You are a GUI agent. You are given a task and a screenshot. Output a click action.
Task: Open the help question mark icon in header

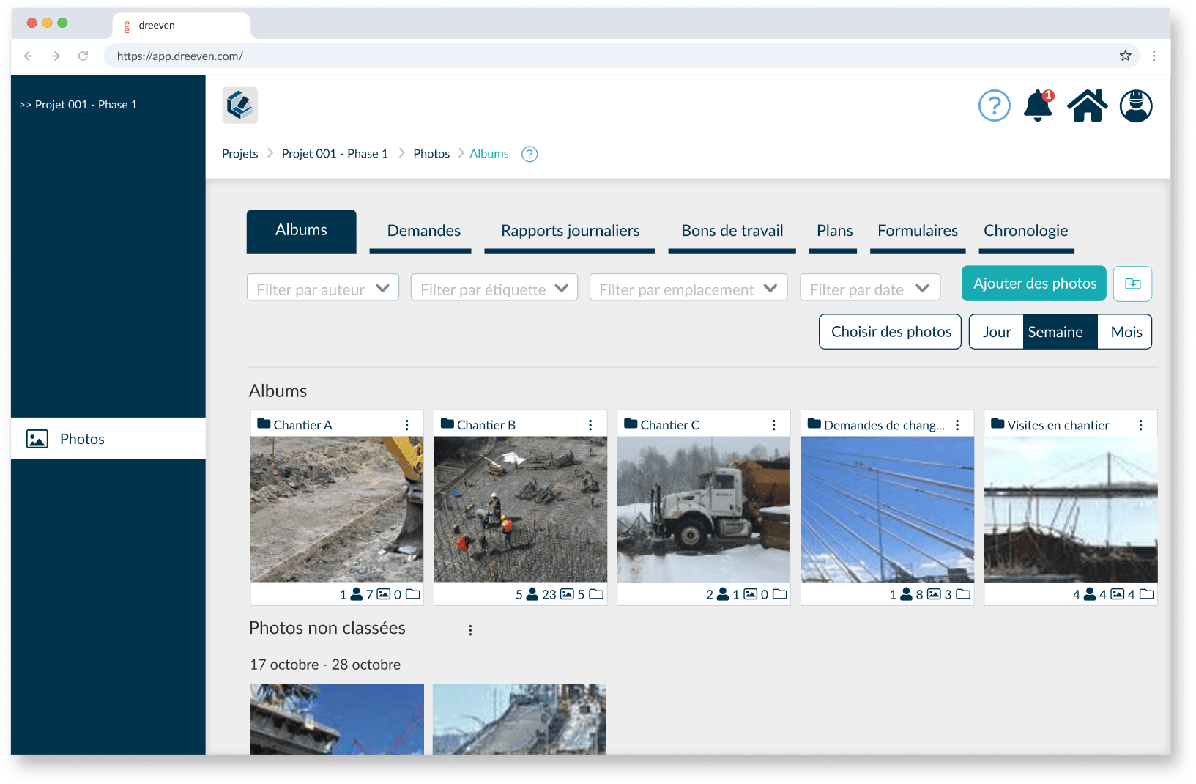(x=994, y=106)
